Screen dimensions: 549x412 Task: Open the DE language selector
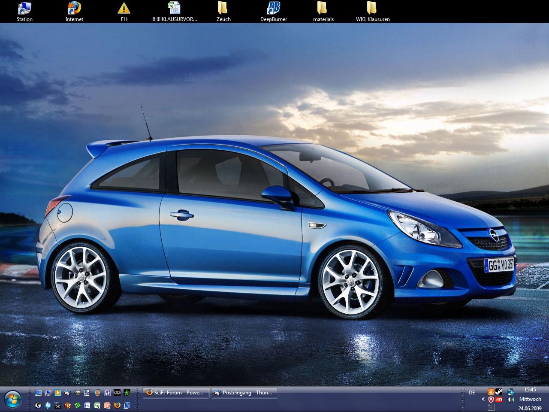472,393
